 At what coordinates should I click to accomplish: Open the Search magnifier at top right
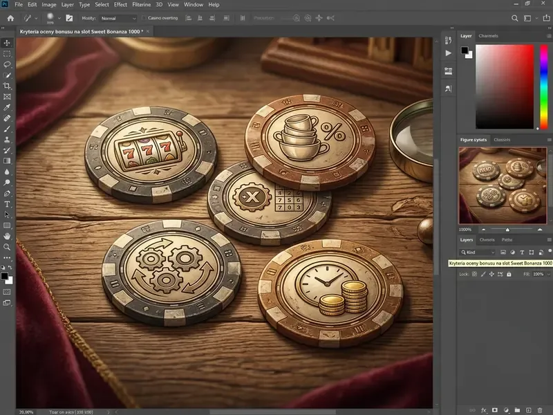pos(514,18)
